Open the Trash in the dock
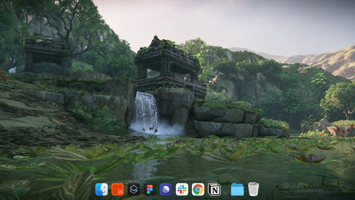The image size is (355, 200). click(x=253, y=189)
